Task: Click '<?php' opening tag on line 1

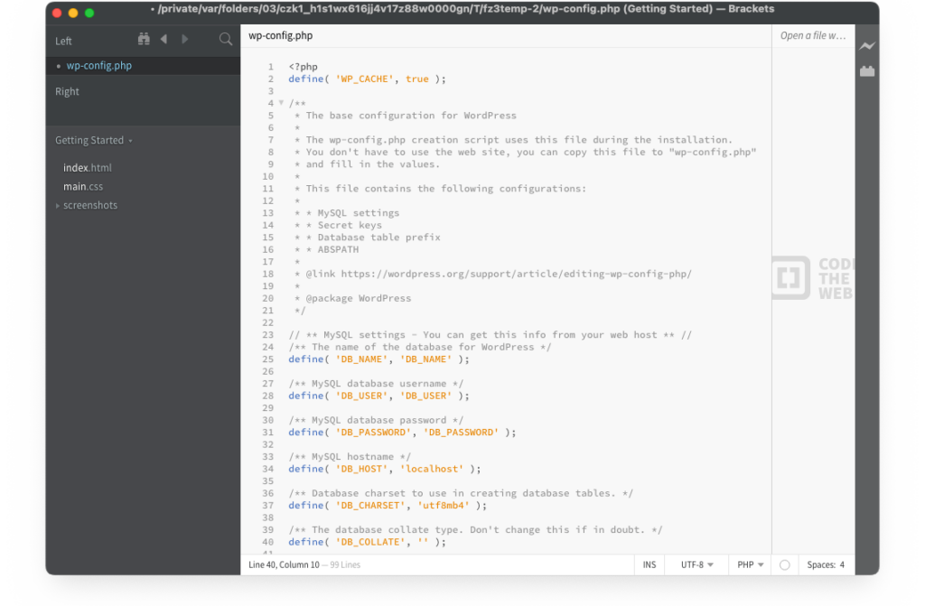Action: [304, 67]
